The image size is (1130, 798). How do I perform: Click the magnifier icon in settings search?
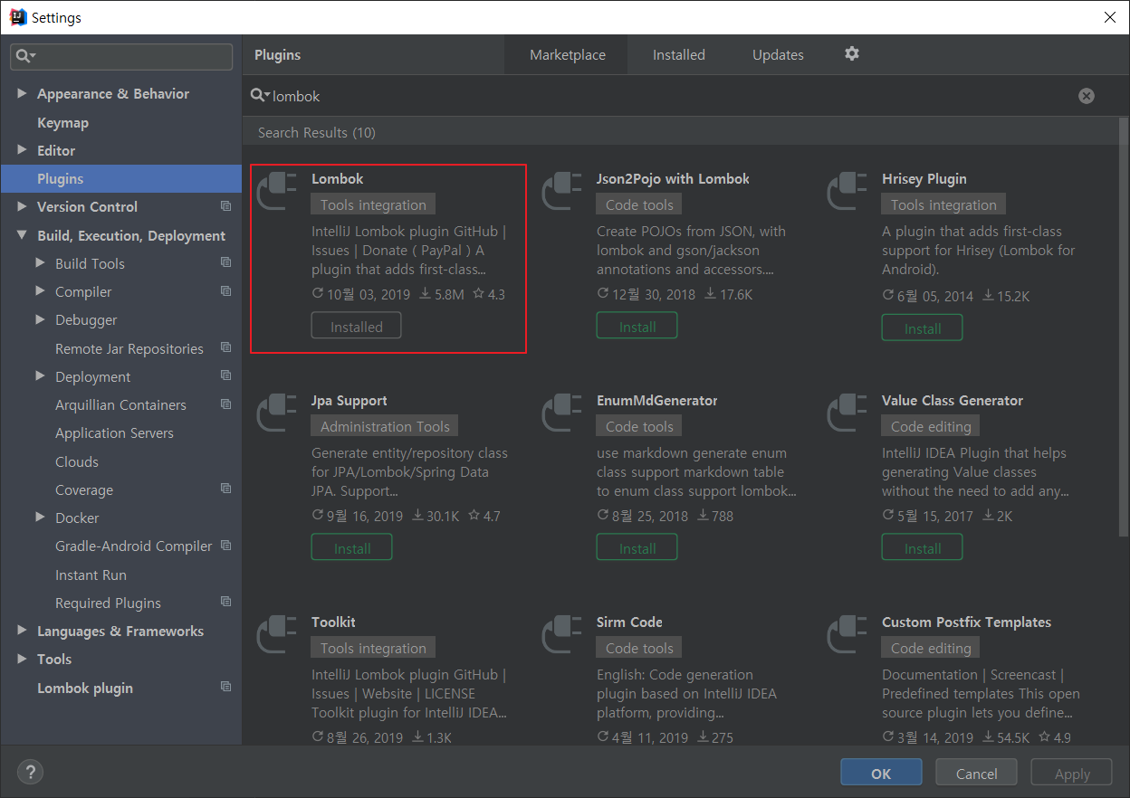coord(26,56)
